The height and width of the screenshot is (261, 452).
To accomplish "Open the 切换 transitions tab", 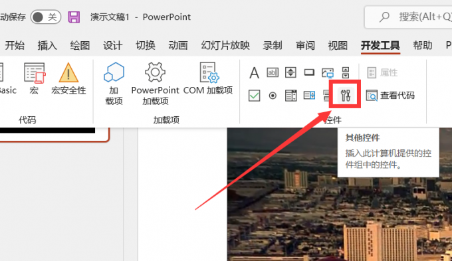I will (x=146, y=45).
